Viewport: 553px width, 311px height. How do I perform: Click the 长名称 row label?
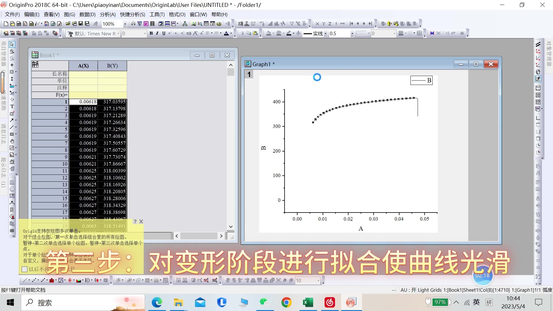click(50, 74)
